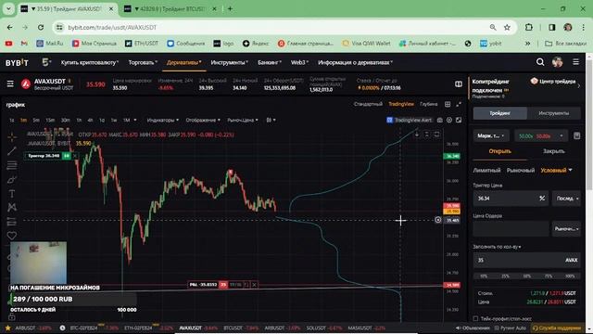This screenshot has width=593, height=334.
Task: Open the chart patterns tool
Action: 12,207
